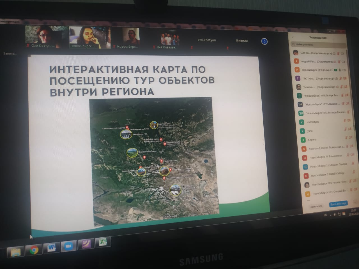Click 'А' avatar of Андрей Пет...

coord(296,61)
